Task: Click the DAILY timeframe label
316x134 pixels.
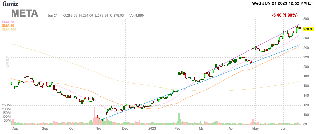Action: pos(7,61)
